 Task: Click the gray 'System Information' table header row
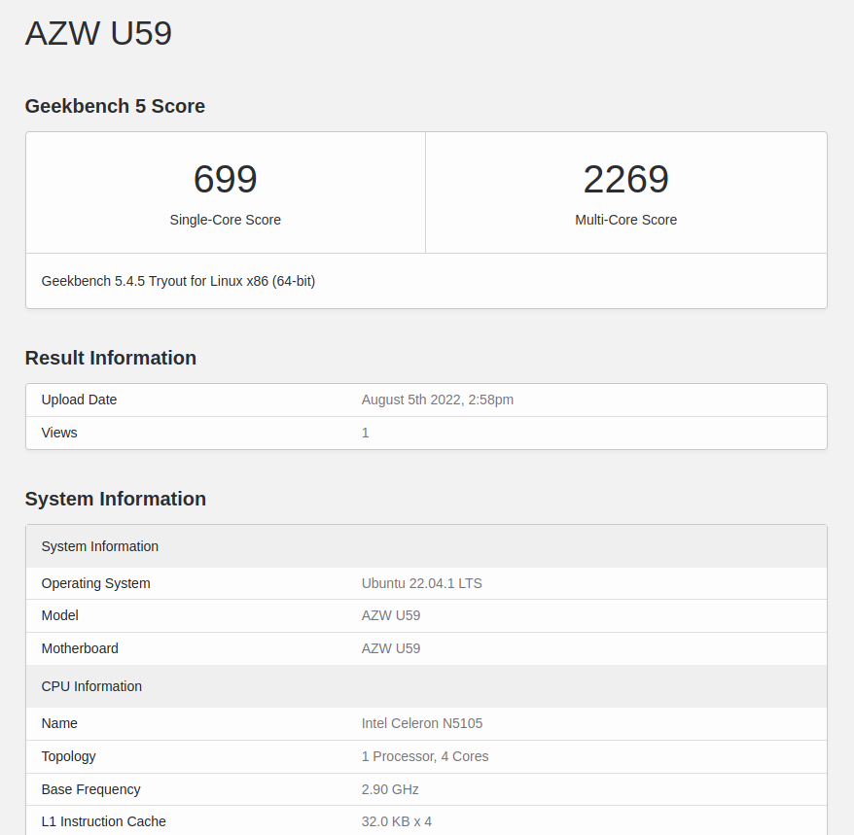coord(426,546)
